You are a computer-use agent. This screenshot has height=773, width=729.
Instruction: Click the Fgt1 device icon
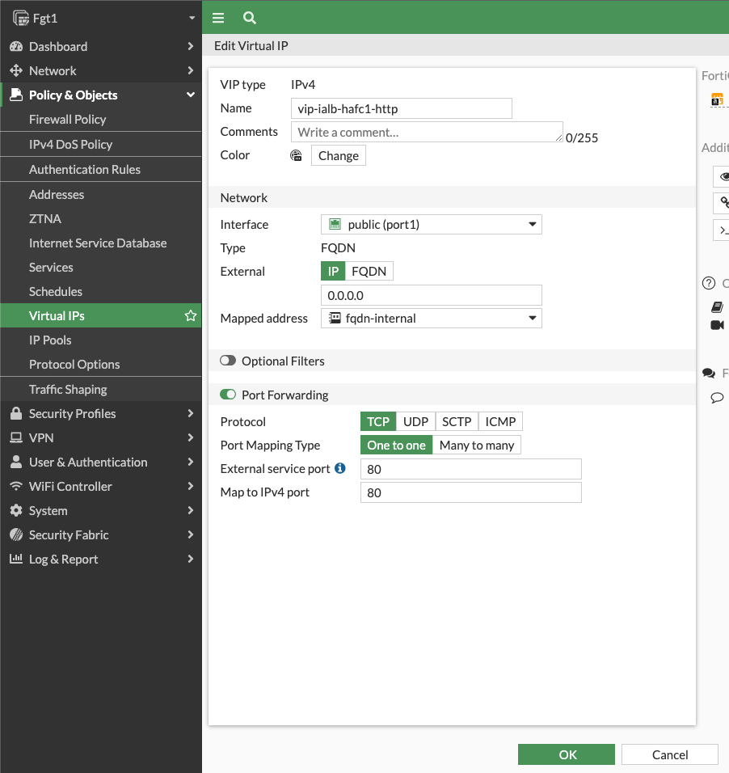pyautogui.click(x=21, y=19)
